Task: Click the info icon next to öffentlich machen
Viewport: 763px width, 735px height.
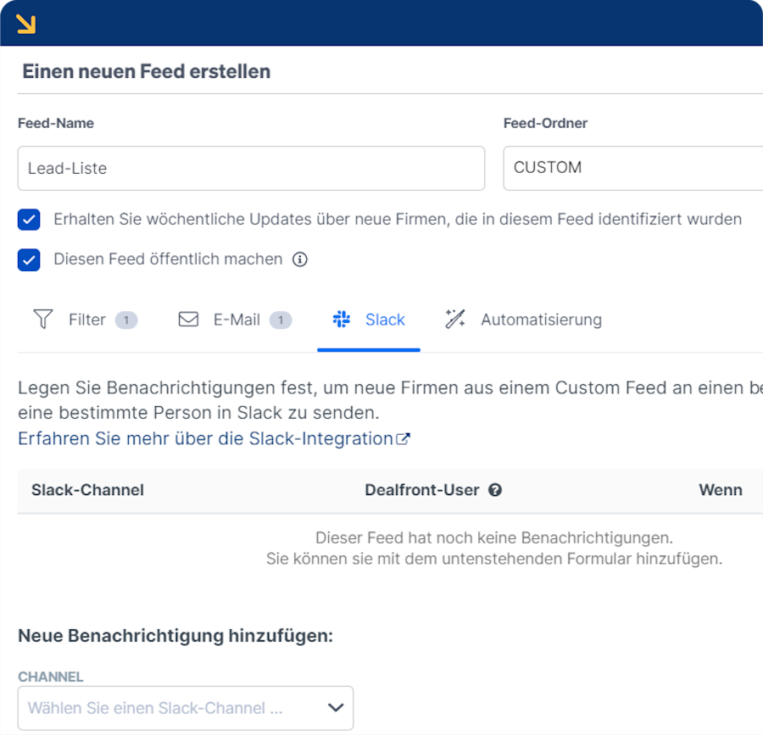Action: pyautogui.click(x=300, y=260)
